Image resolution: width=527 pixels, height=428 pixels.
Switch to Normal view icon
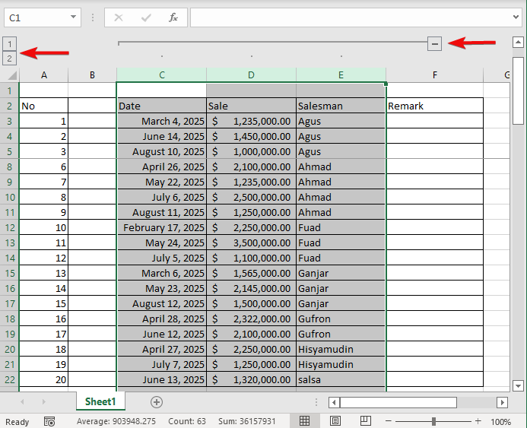(x=304, y=421)
